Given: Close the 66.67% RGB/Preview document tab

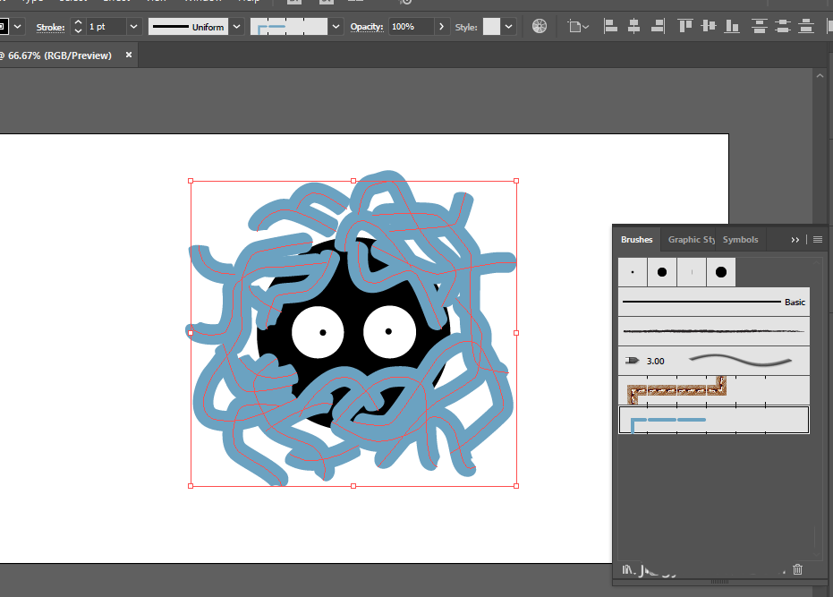Looking at the screenshot, I should (x=129, y=55).
